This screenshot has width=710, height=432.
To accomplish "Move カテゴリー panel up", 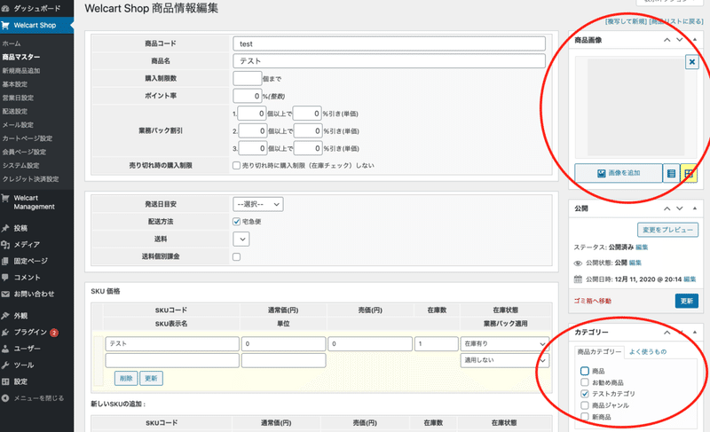I will [667, 333].
